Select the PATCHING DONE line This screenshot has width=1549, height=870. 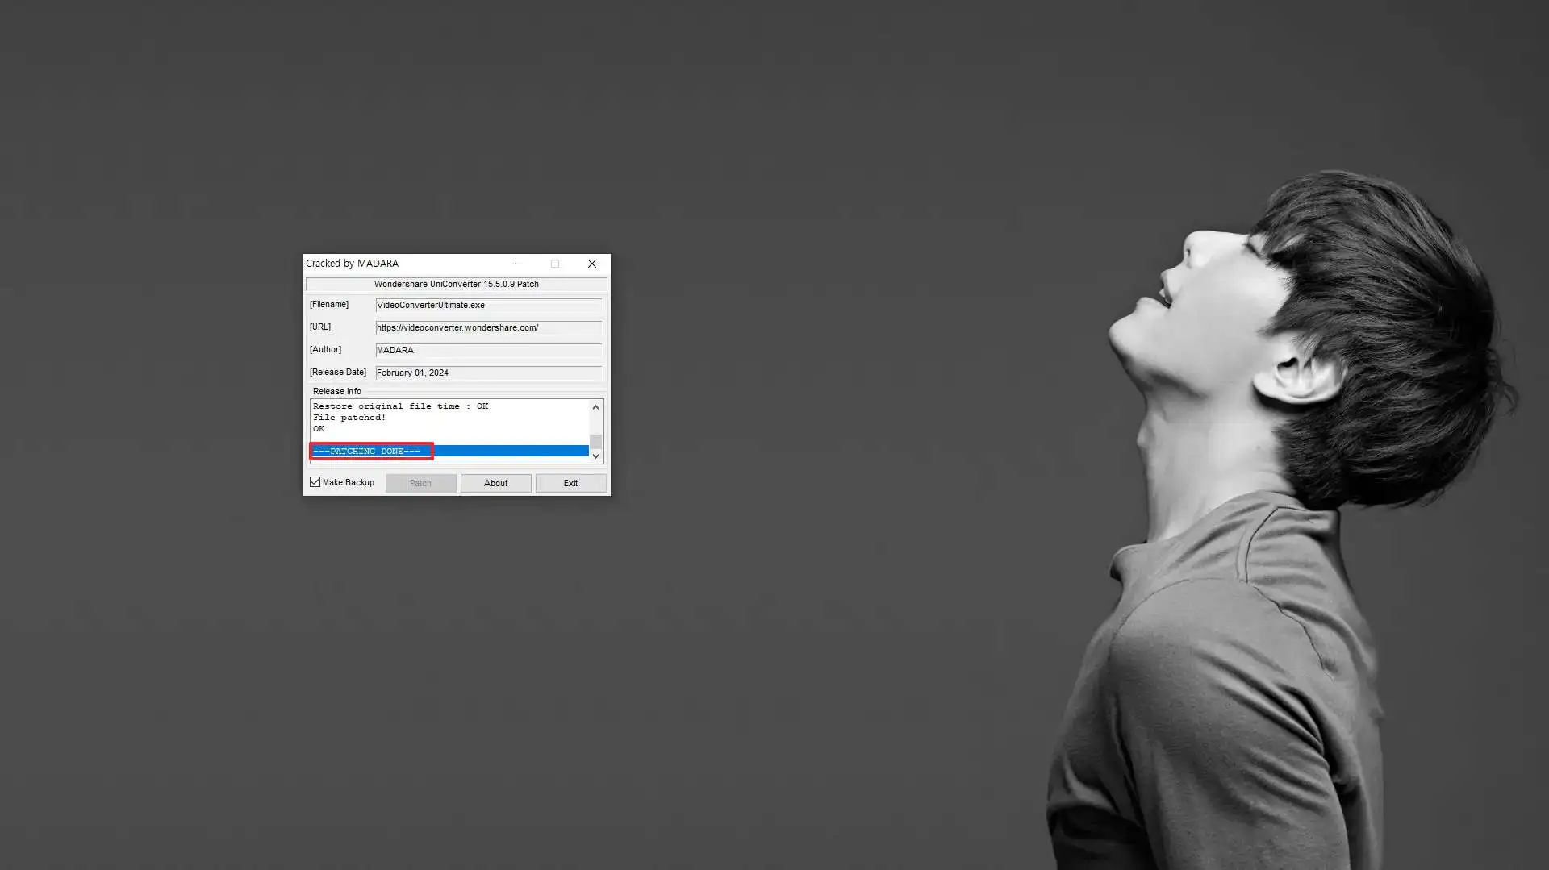[449, 452]
